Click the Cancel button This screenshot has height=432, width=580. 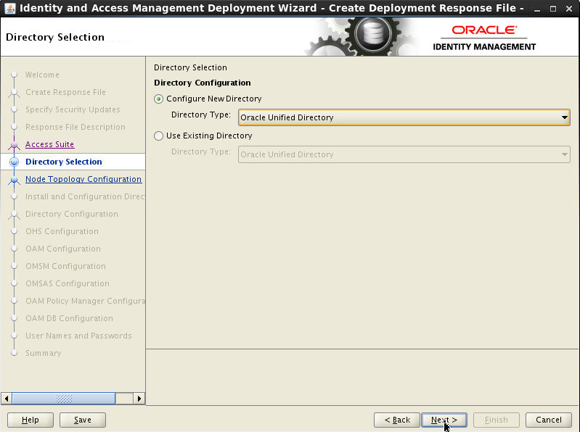(549, 420)
